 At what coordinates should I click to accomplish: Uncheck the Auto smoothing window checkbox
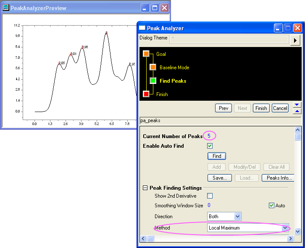[271, 206]
